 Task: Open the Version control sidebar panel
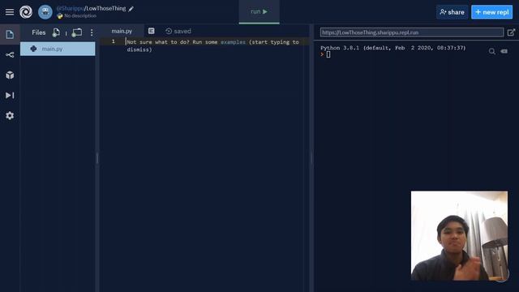[x=10, y=54]
